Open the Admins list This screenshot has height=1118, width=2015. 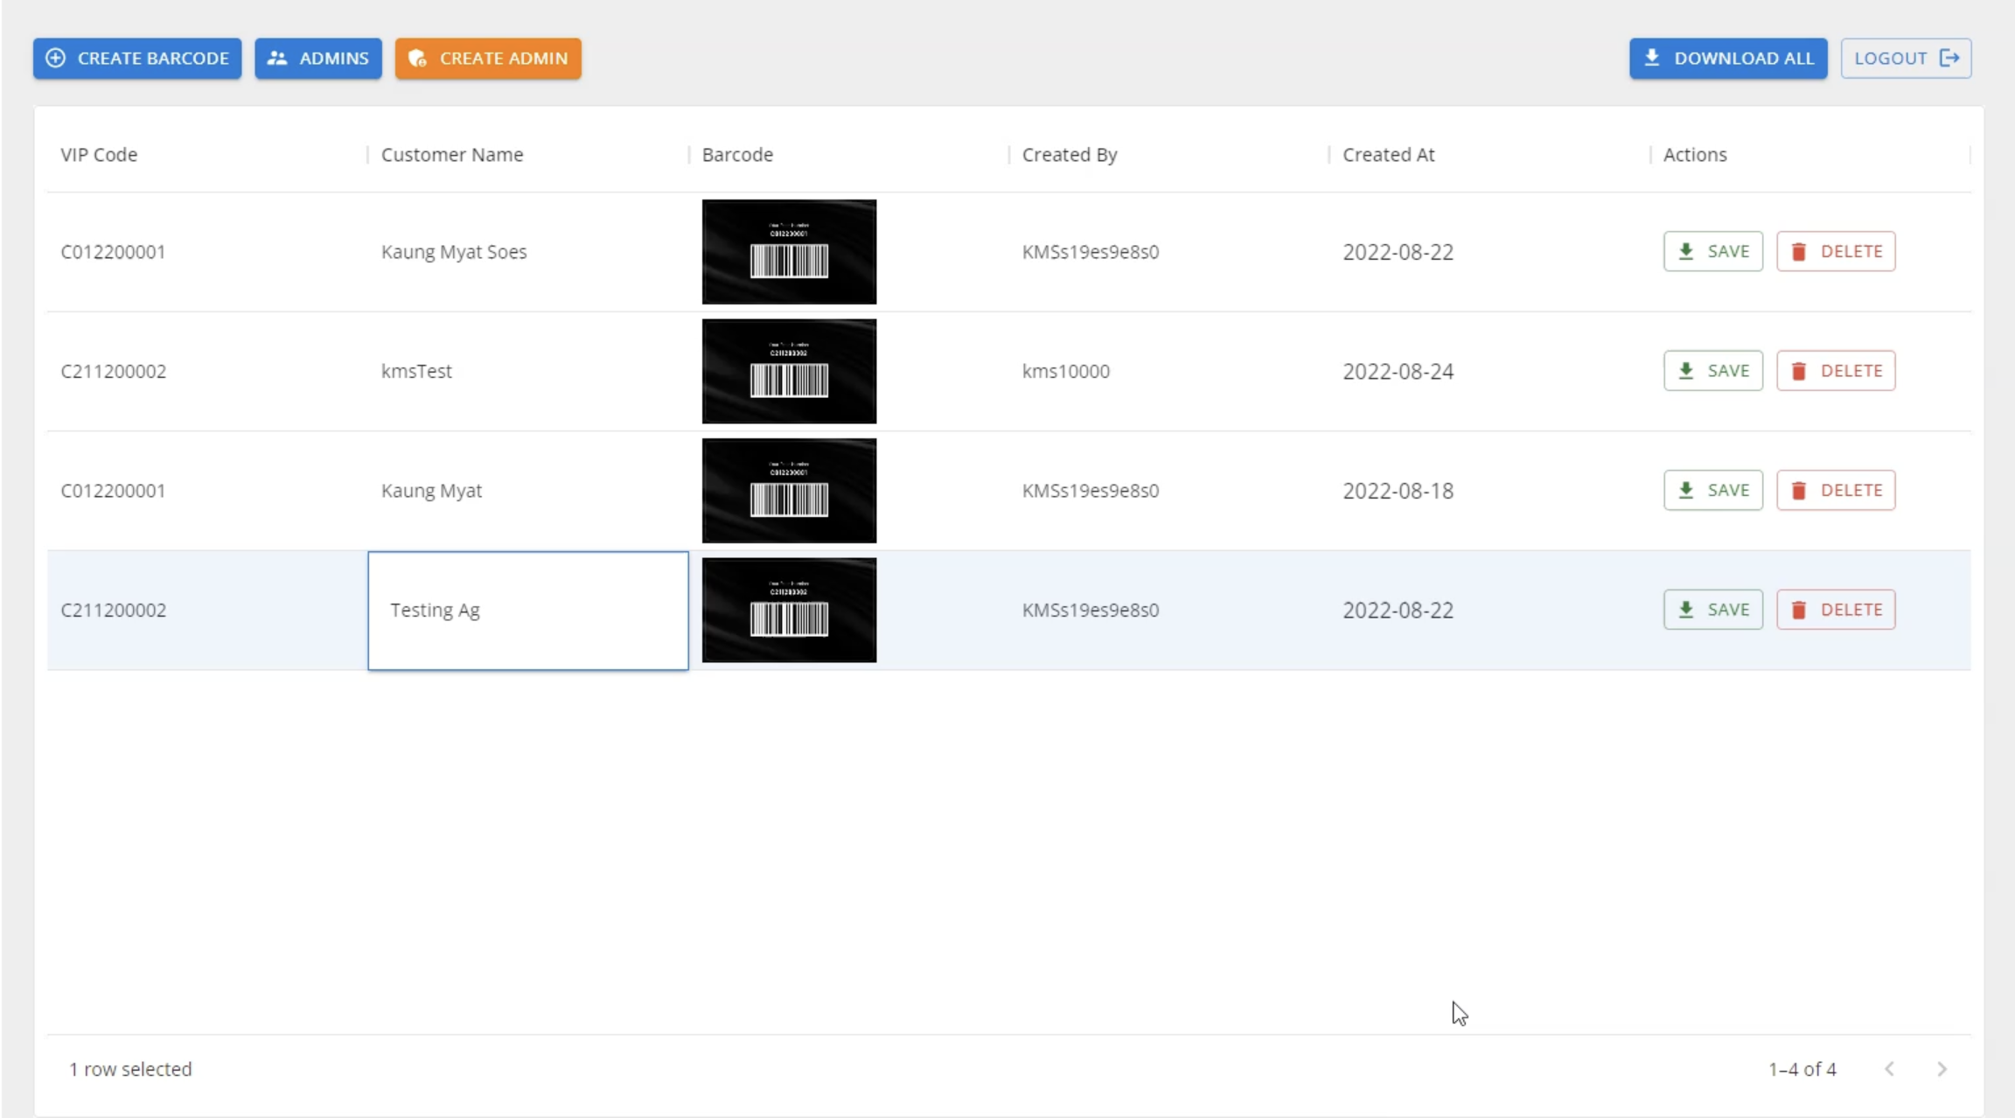[x=318, y=59]
